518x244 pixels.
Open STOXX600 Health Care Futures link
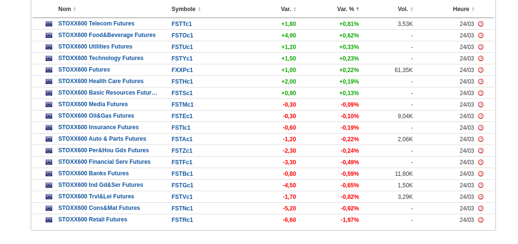pyautogui.click(x=101, y=81)
